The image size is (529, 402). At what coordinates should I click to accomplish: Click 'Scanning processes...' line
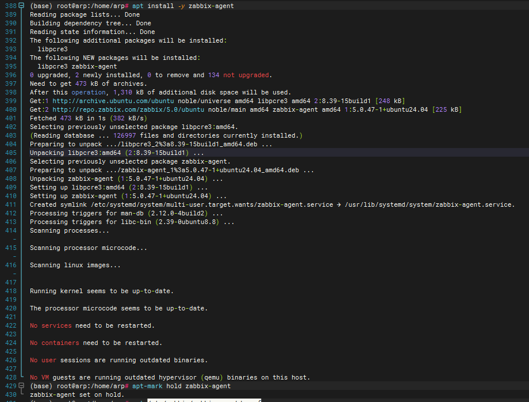pyautogui.click(x=70, y=230)
